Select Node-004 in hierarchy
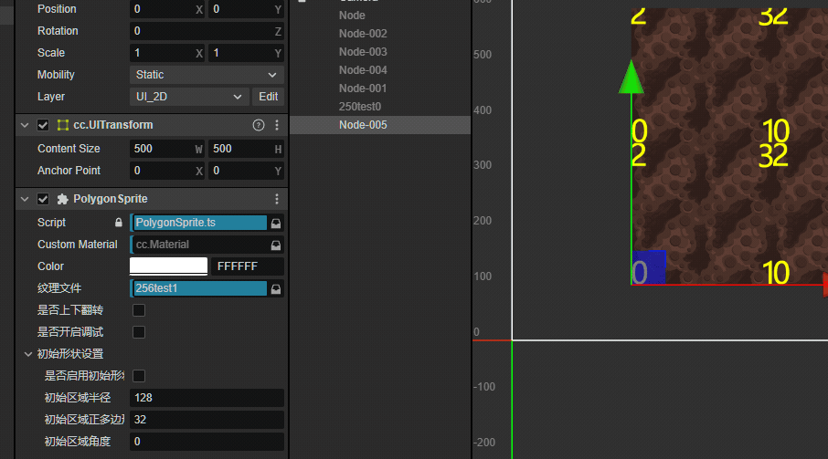828x459 pixels. click(x=363, y=70)
